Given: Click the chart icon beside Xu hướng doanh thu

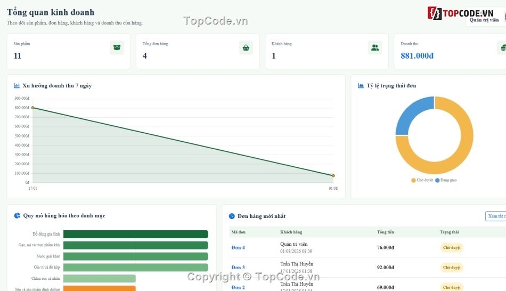Looking at the screenshot, I should 17,86.
